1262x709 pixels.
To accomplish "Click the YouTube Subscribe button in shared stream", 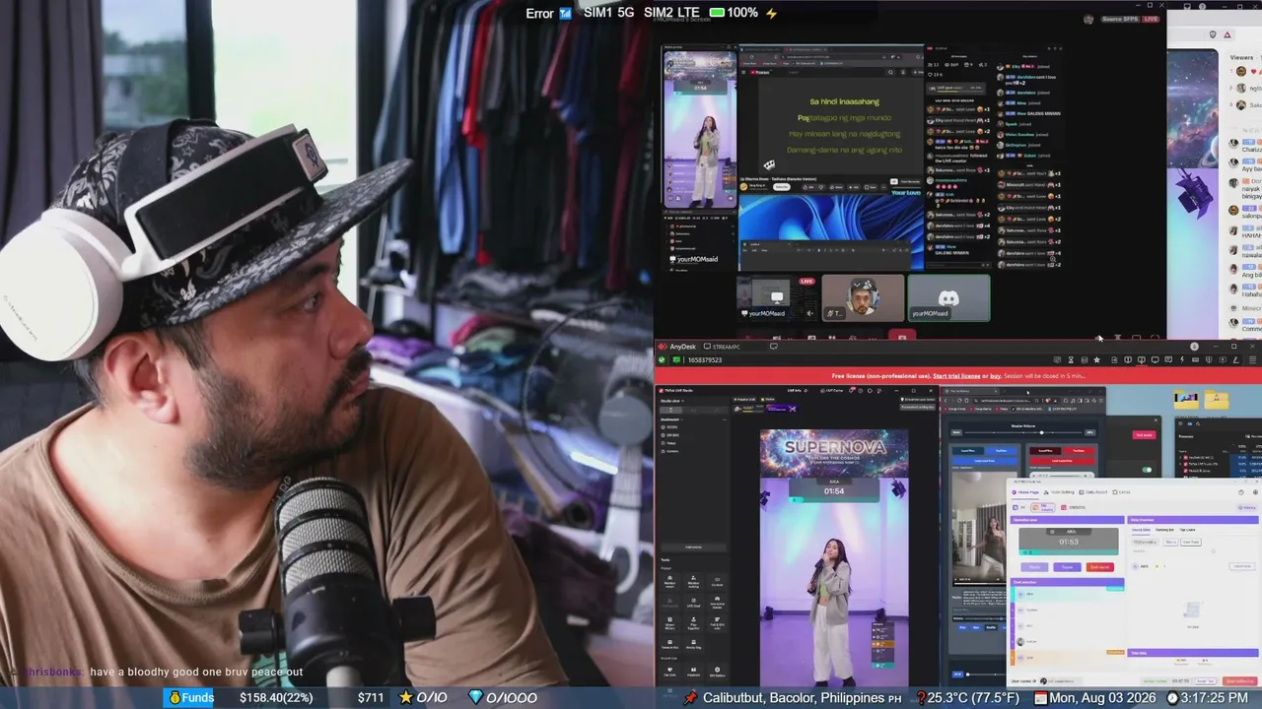I will 781,186.
